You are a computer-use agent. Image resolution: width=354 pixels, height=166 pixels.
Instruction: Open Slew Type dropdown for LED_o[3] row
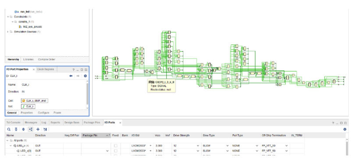[227, 151]
